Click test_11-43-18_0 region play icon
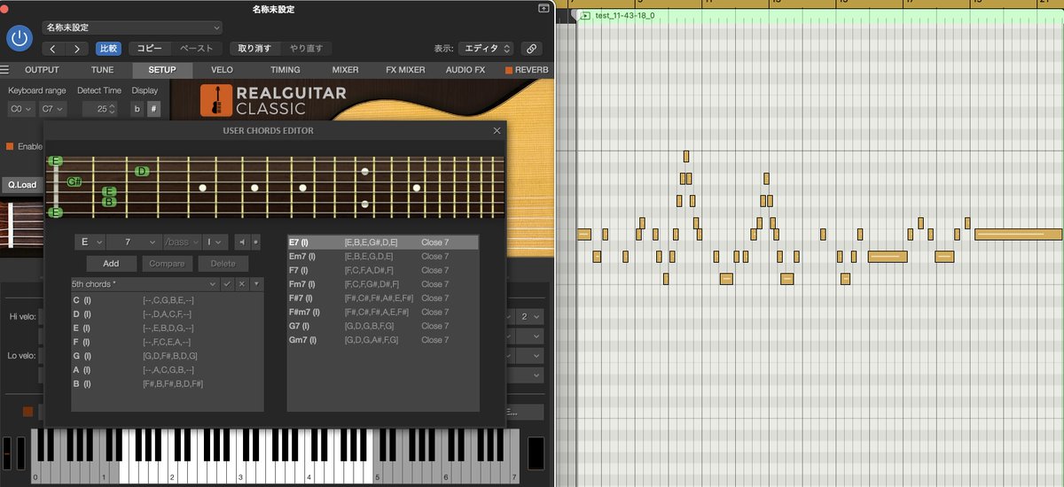 [x=586, y=16]
